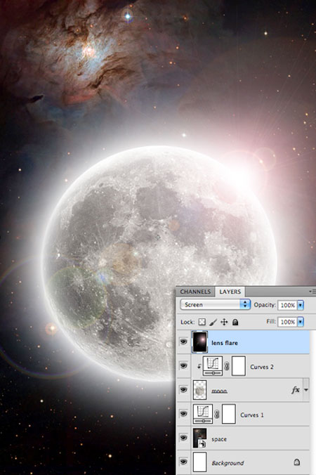Screen dimensions: 316x475
Task: Select the lens flare layer thumbnail
Action: [x=199, y=342]
